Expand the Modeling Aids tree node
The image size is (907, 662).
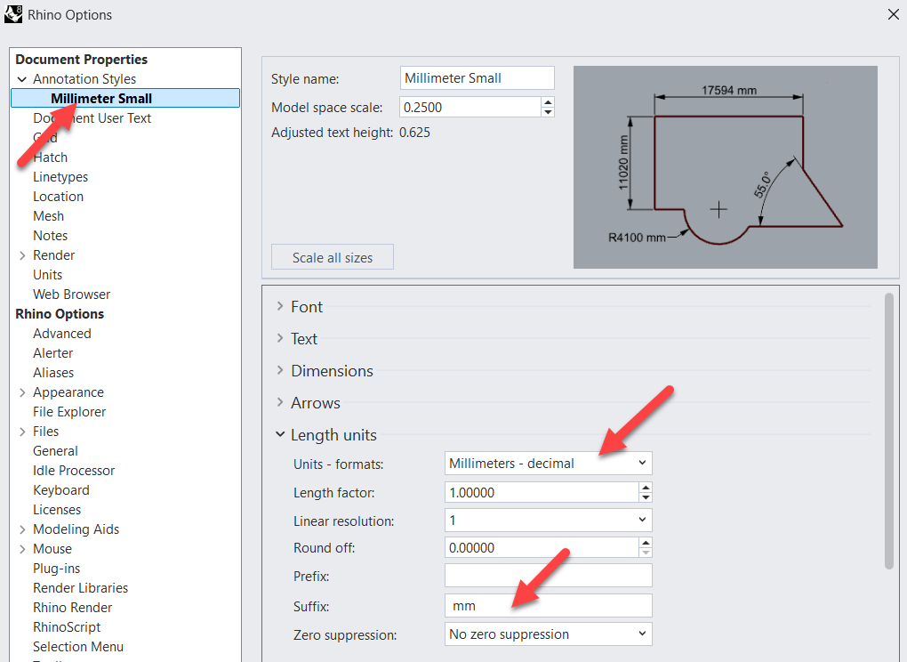[x=22, y=529]
